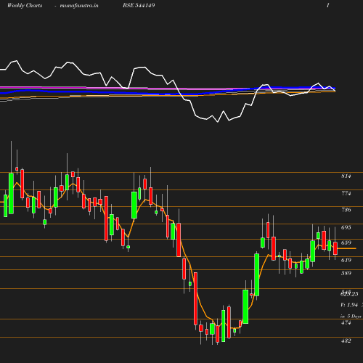Viewport: 363px width, 363px height.
Task: Click the tallest green candle at far left
Action: coord(11,193)
